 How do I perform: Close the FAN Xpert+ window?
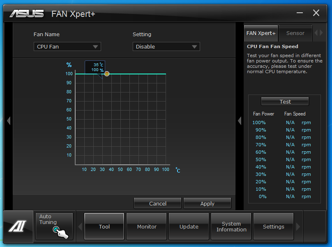pos(316,13)
